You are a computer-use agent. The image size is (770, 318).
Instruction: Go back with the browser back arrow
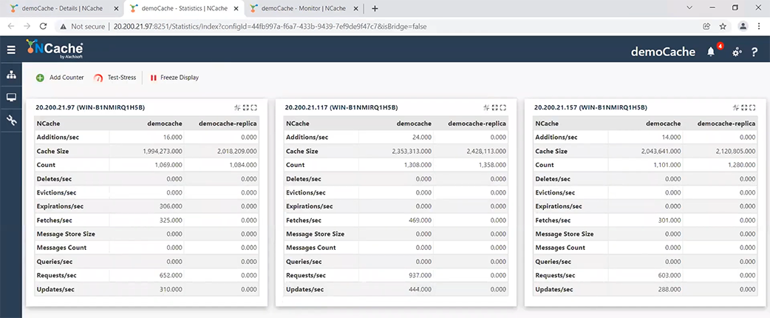[x=12, y=27]
